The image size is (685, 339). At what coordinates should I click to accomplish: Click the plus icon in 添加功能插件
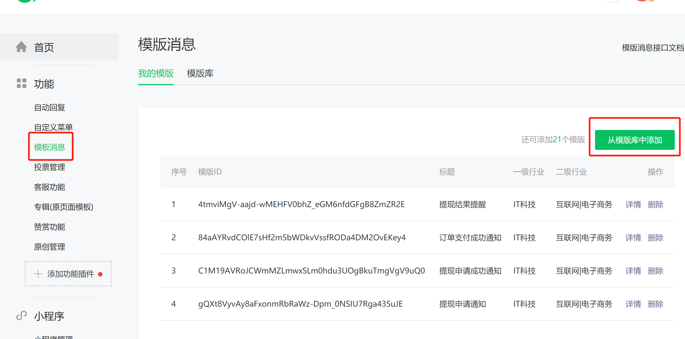(38, 274)
